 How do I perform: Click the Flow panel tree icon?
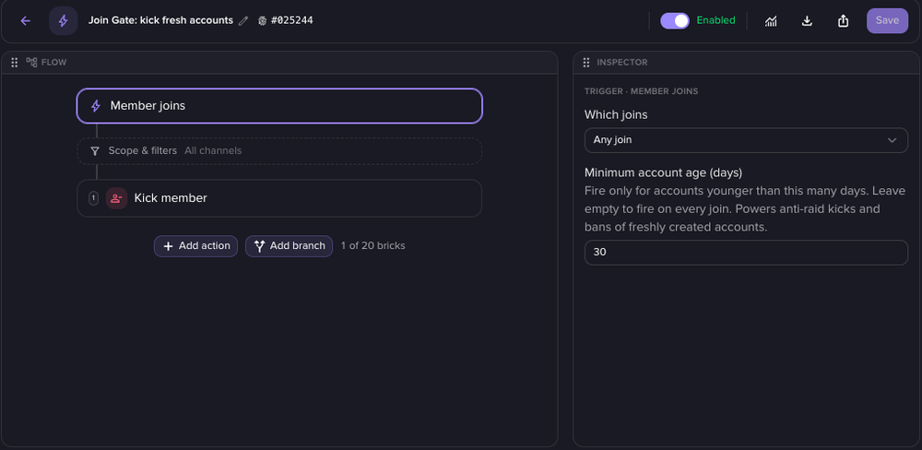click(x=31, y=63)
